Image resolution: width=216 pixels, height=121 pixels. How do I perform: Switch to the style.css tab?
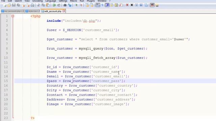point(32,11)
